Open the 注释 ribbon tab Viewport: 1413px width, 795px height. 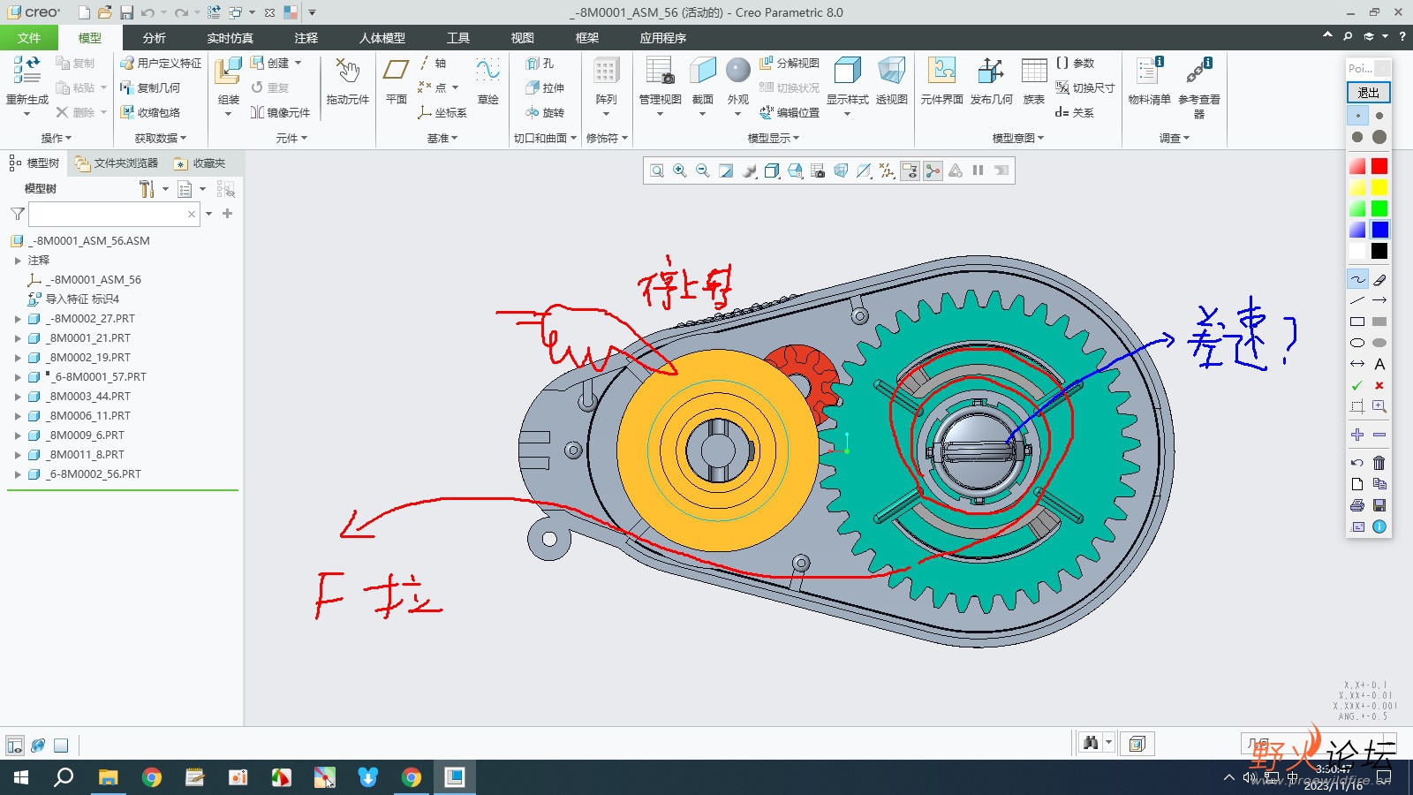coord(306,38)
